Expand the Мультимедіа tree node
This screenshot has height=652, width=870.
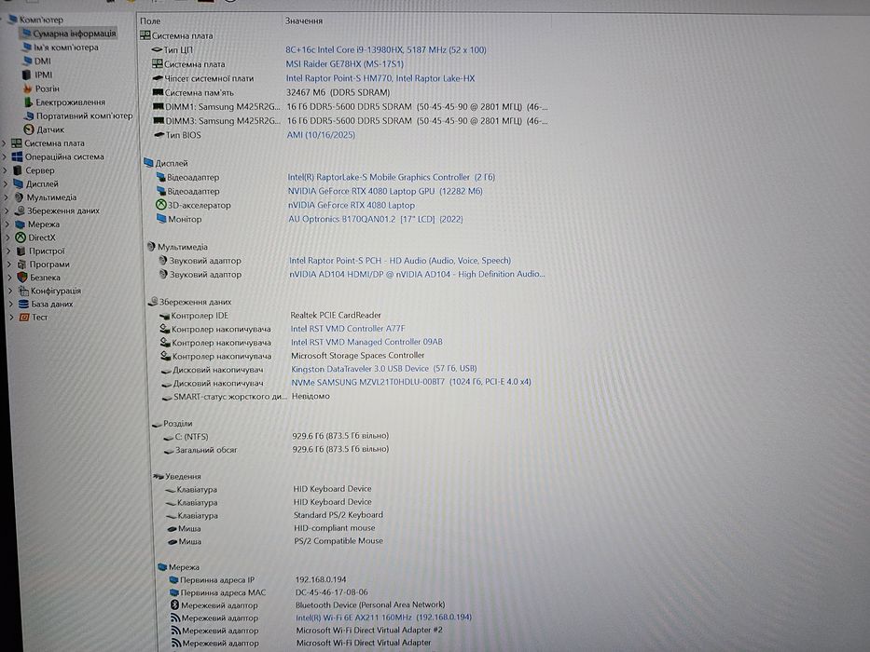tap(7, 197)
